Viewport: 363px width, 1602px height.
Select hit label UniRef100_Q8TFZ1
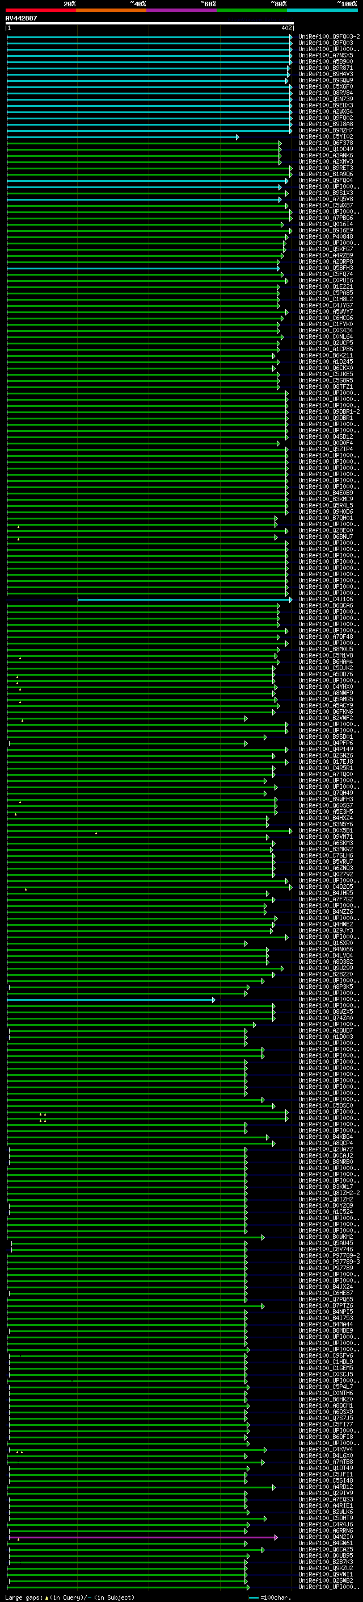(x=326, y=387)
